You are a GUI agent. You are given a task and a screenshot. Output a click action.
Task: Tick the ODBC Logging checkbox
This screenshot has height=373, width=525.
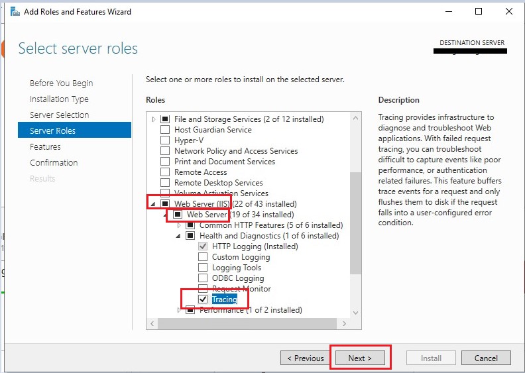[x=203, y=278]
